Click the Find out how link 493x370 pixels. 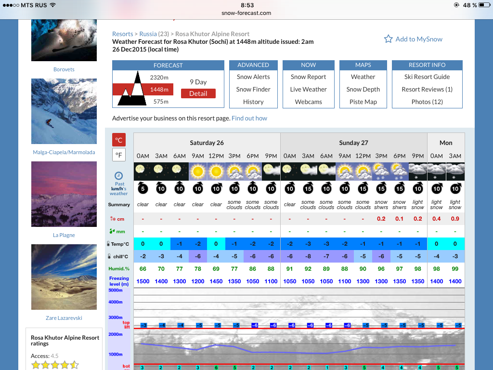point(249,119)
